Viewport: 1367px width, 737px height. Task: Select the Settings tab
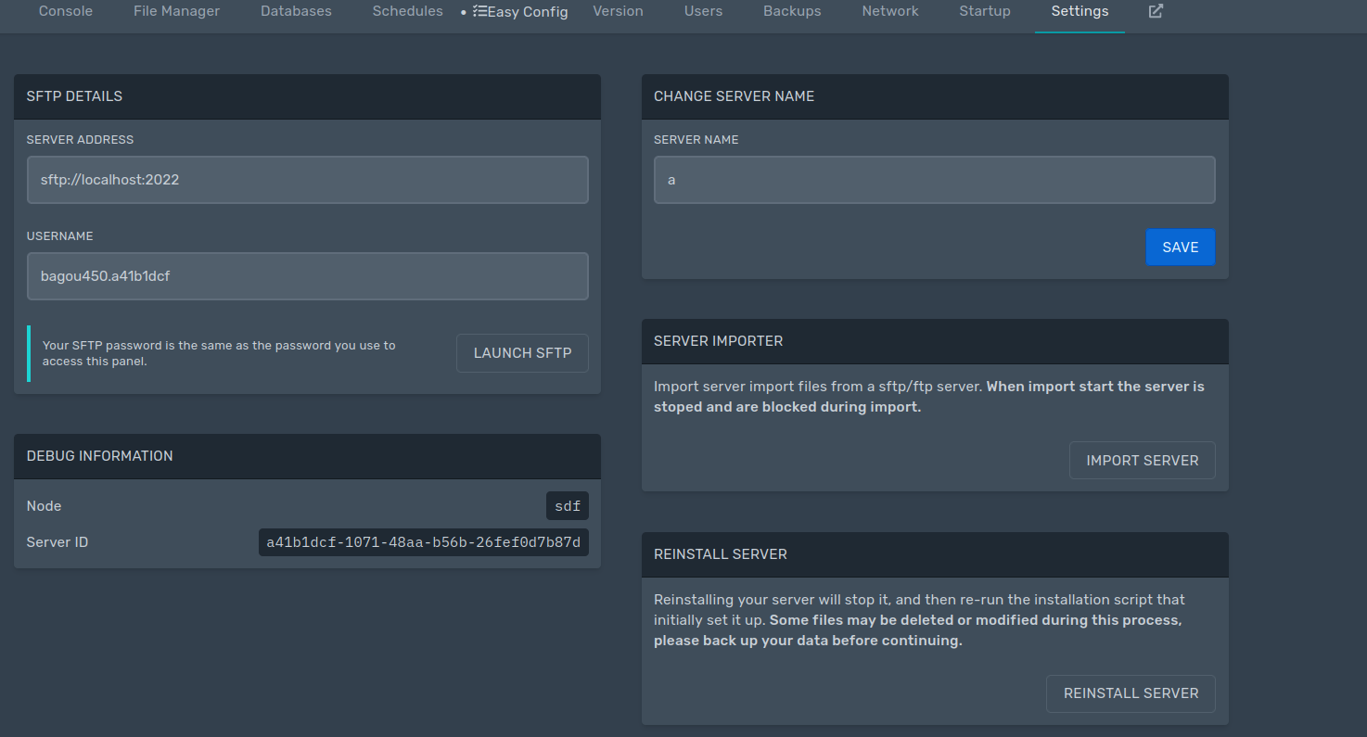tap(1080, 12)
